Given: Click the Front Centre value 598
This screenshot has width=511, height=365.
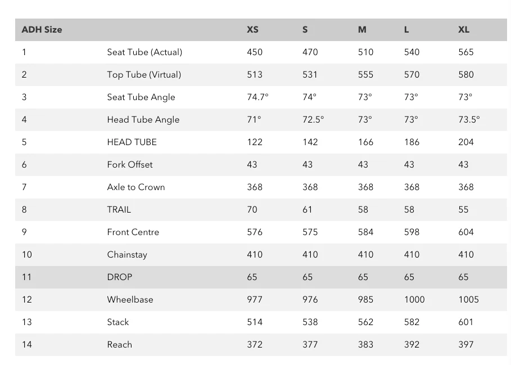Looking at the screenshot, I should [411, 232].
